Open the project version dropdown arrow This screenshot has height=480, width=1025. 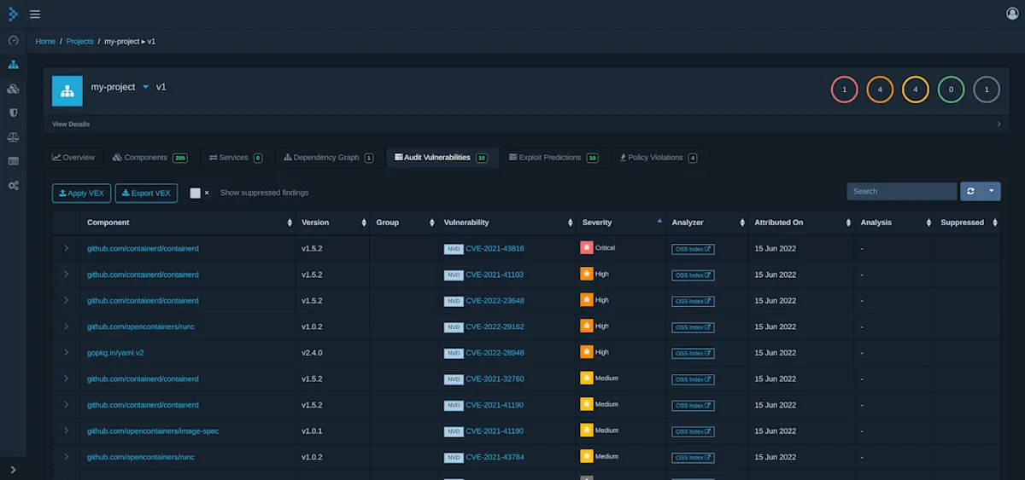145,87
